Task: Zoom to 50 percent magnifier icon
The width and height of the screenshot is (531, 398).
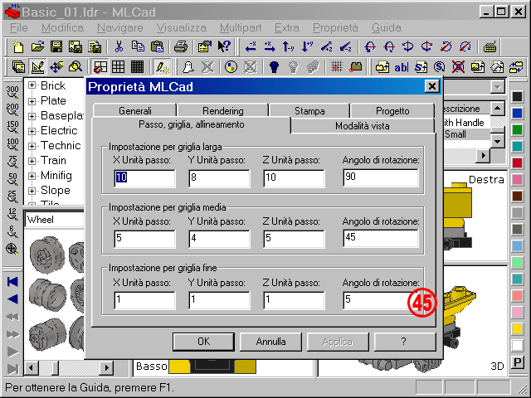Action: [12, 179]
